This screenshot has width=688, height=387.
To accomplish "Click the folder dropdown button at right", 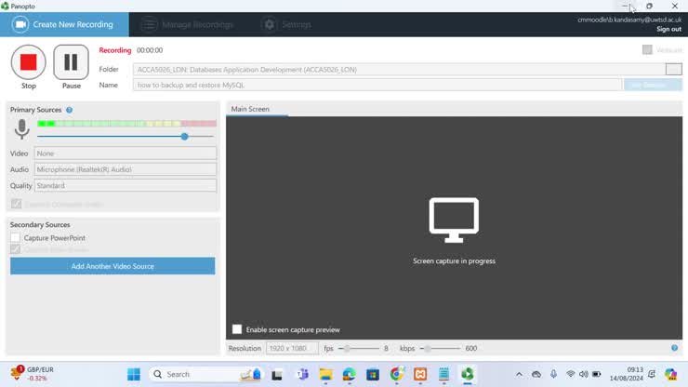I will [x=673, y=70].
